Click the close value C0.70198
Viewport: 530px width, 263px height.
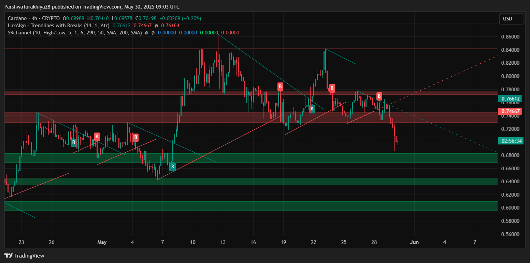[x=146, y=18]
